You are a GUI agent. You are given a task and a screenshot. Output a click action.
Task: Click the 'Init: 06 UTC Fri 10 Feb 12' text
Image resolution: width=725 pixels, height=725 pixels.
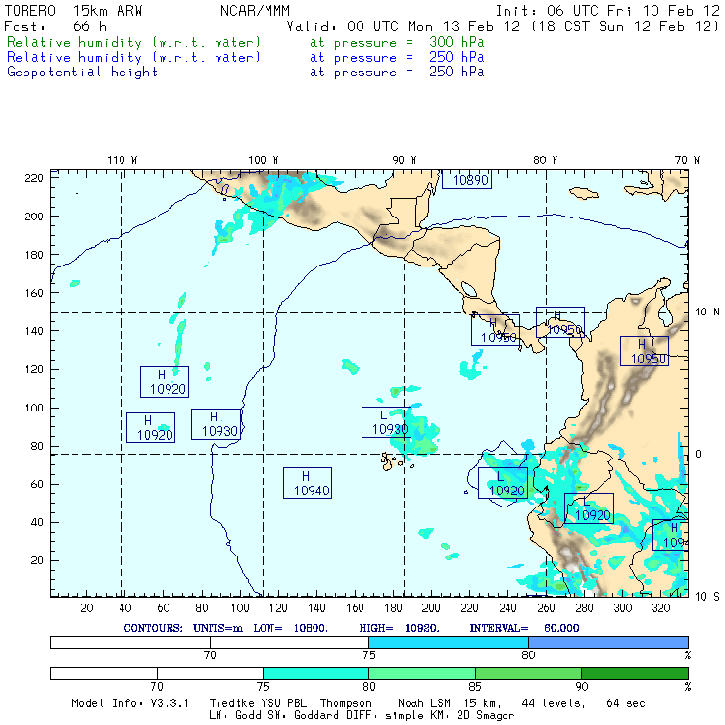click(x=607, y=11)
